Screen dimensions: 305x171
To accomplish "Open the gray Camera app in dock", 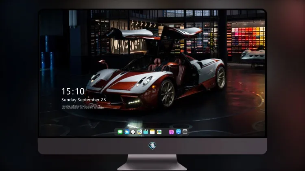I will click(185, 132).
